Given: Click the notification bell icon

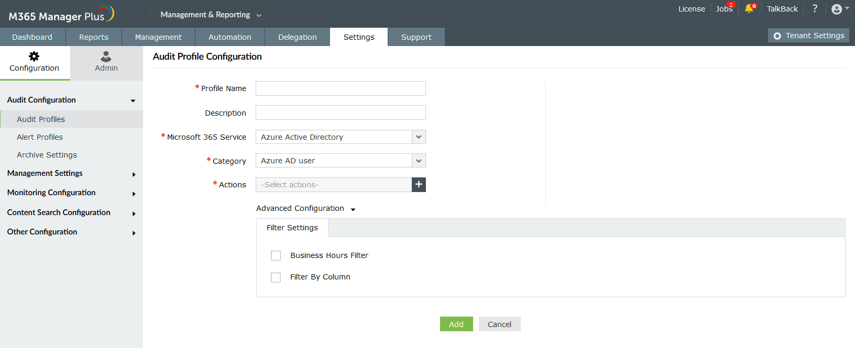Looking at the screenshot, I should pyautogui.click(x=749, y=9).
